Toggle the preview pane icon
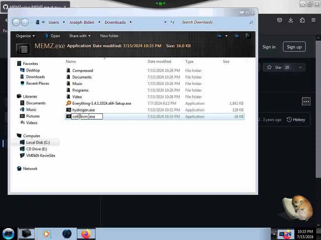Screen dimensions: 321x240 pyautogui.click(x=237, y=36)
